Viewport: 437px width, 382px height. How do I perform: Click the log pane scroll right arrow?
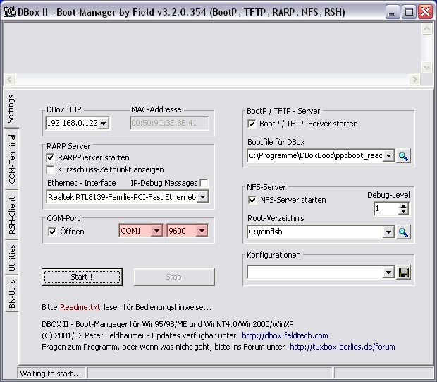(414, 80)
